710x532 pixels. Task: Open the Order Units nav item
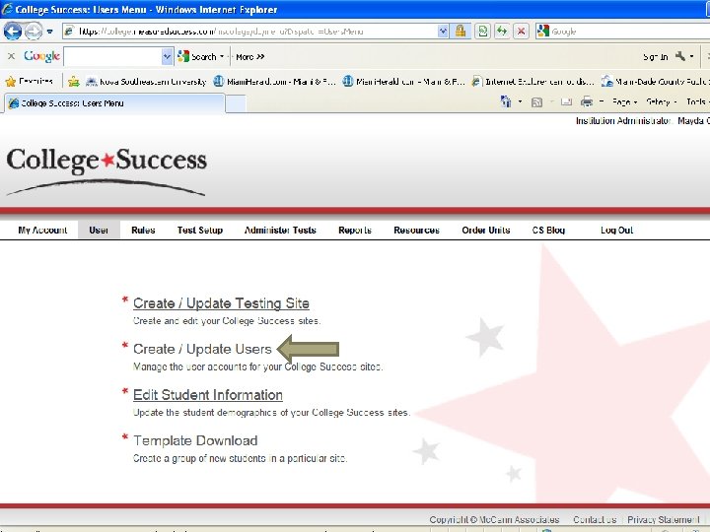tap(486, 230)
